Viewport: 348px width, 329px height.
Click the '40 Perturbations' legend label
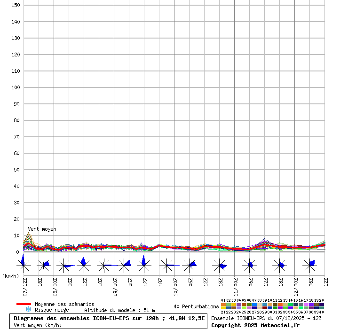click(x=196, y=306)
